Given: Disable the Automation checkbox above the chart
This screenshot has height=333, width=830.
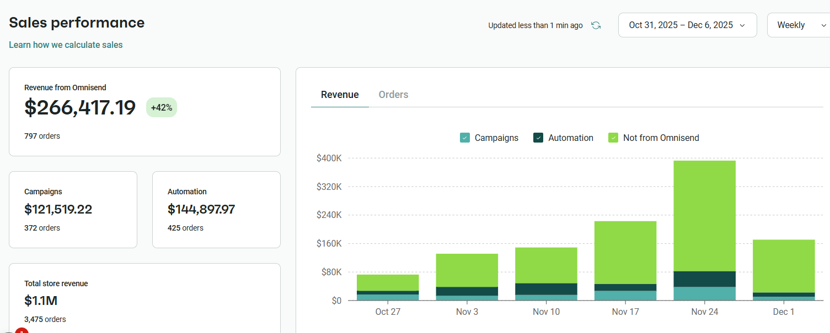Looking at the screenshot, I should (538, 138).
